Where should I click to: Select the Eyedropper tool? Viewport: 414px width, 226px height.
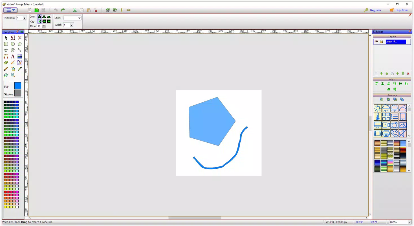pyautogui.click(x=19, y=69)
